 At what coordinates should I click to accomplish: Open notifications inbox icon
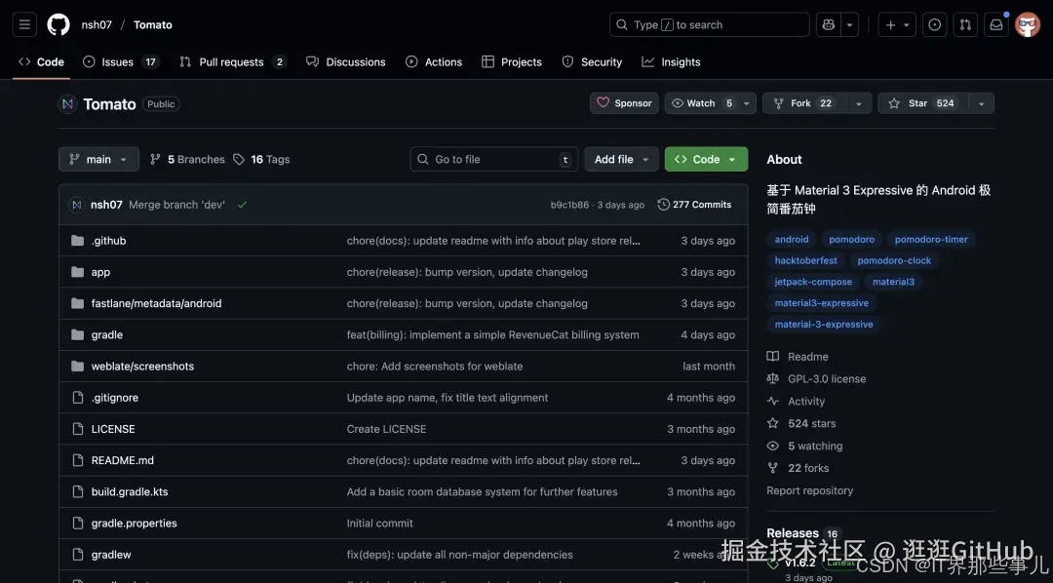click(996, 24)
